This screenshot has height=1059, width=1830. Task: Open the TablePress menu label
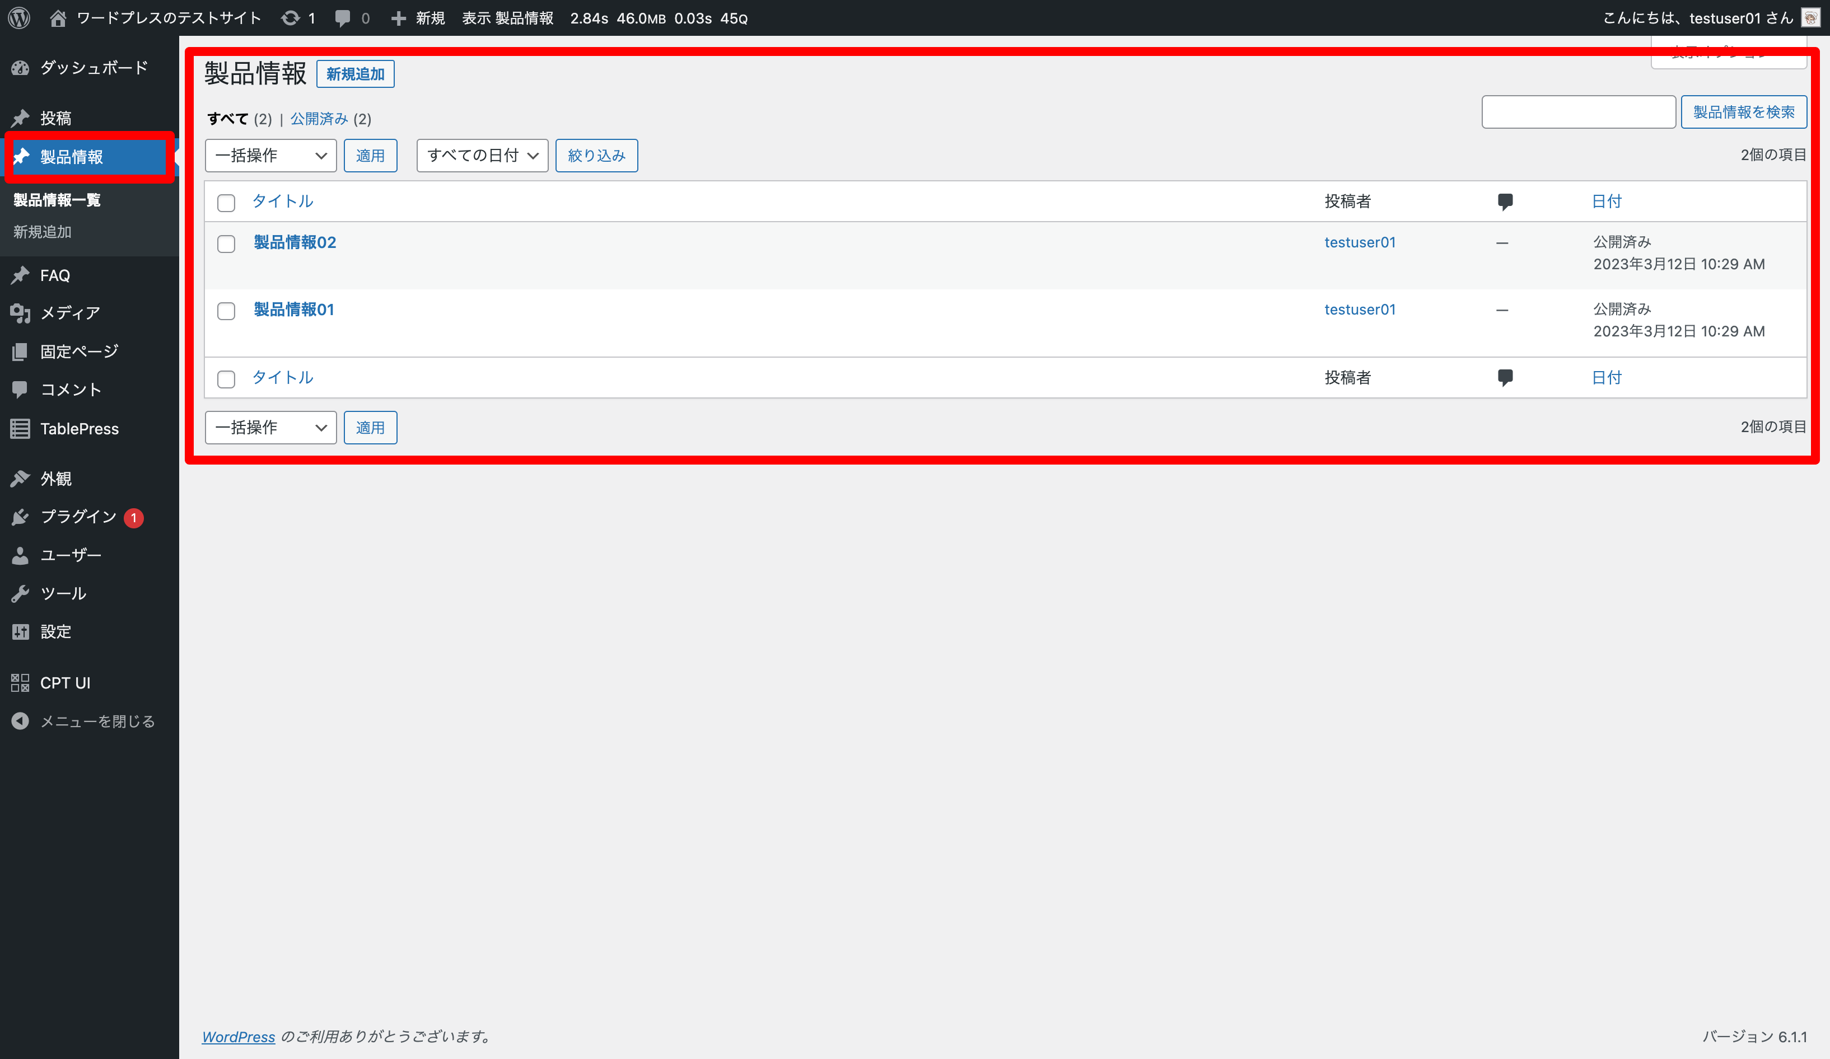[x=79, y=429]
